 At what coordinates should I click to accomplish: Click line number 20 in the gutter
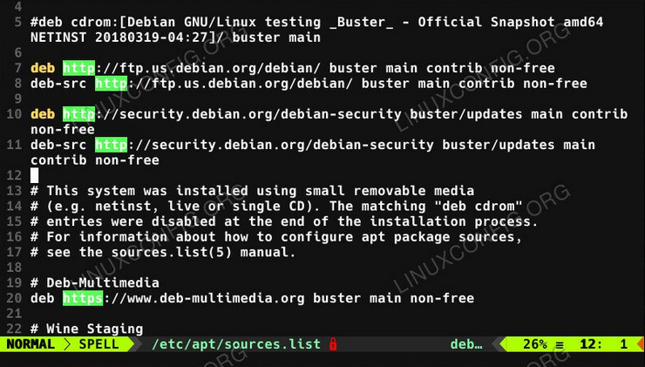coord(13,298)
